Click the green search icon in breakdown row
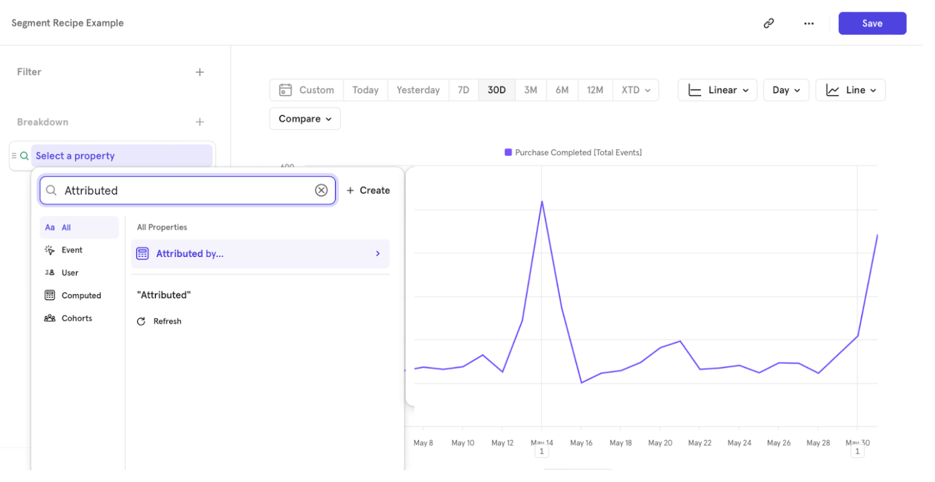Viewport: 935px width, 482px height. [x=24, y=156]
